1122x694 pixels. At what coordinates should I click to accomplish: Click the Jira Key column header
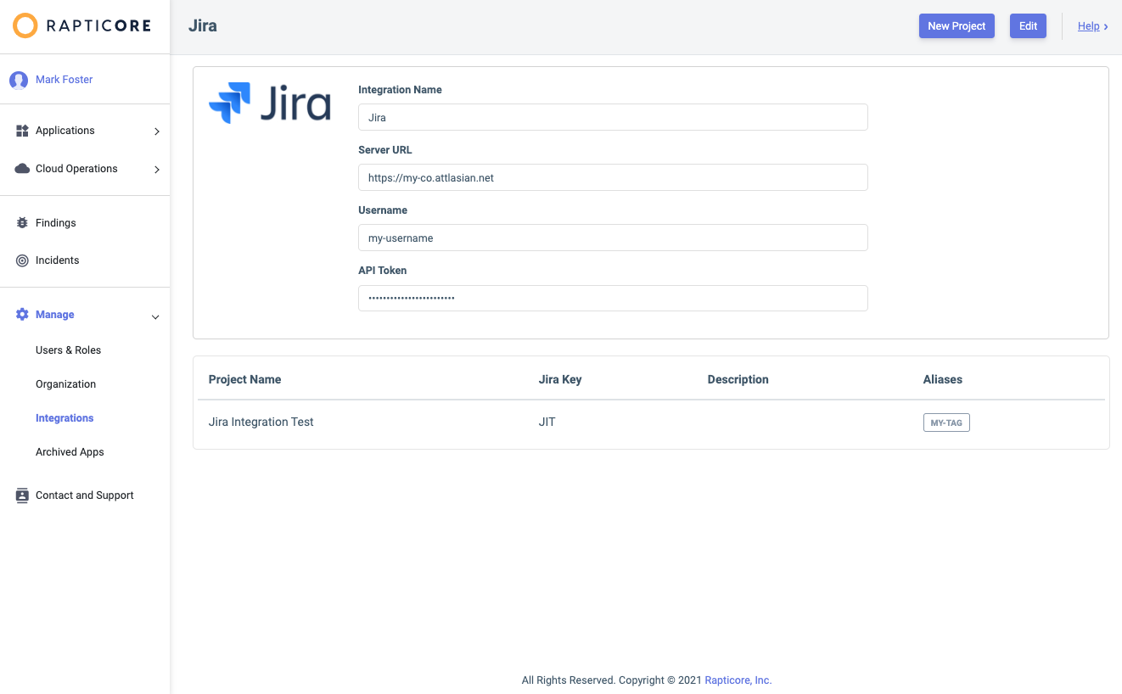[560, 379]
